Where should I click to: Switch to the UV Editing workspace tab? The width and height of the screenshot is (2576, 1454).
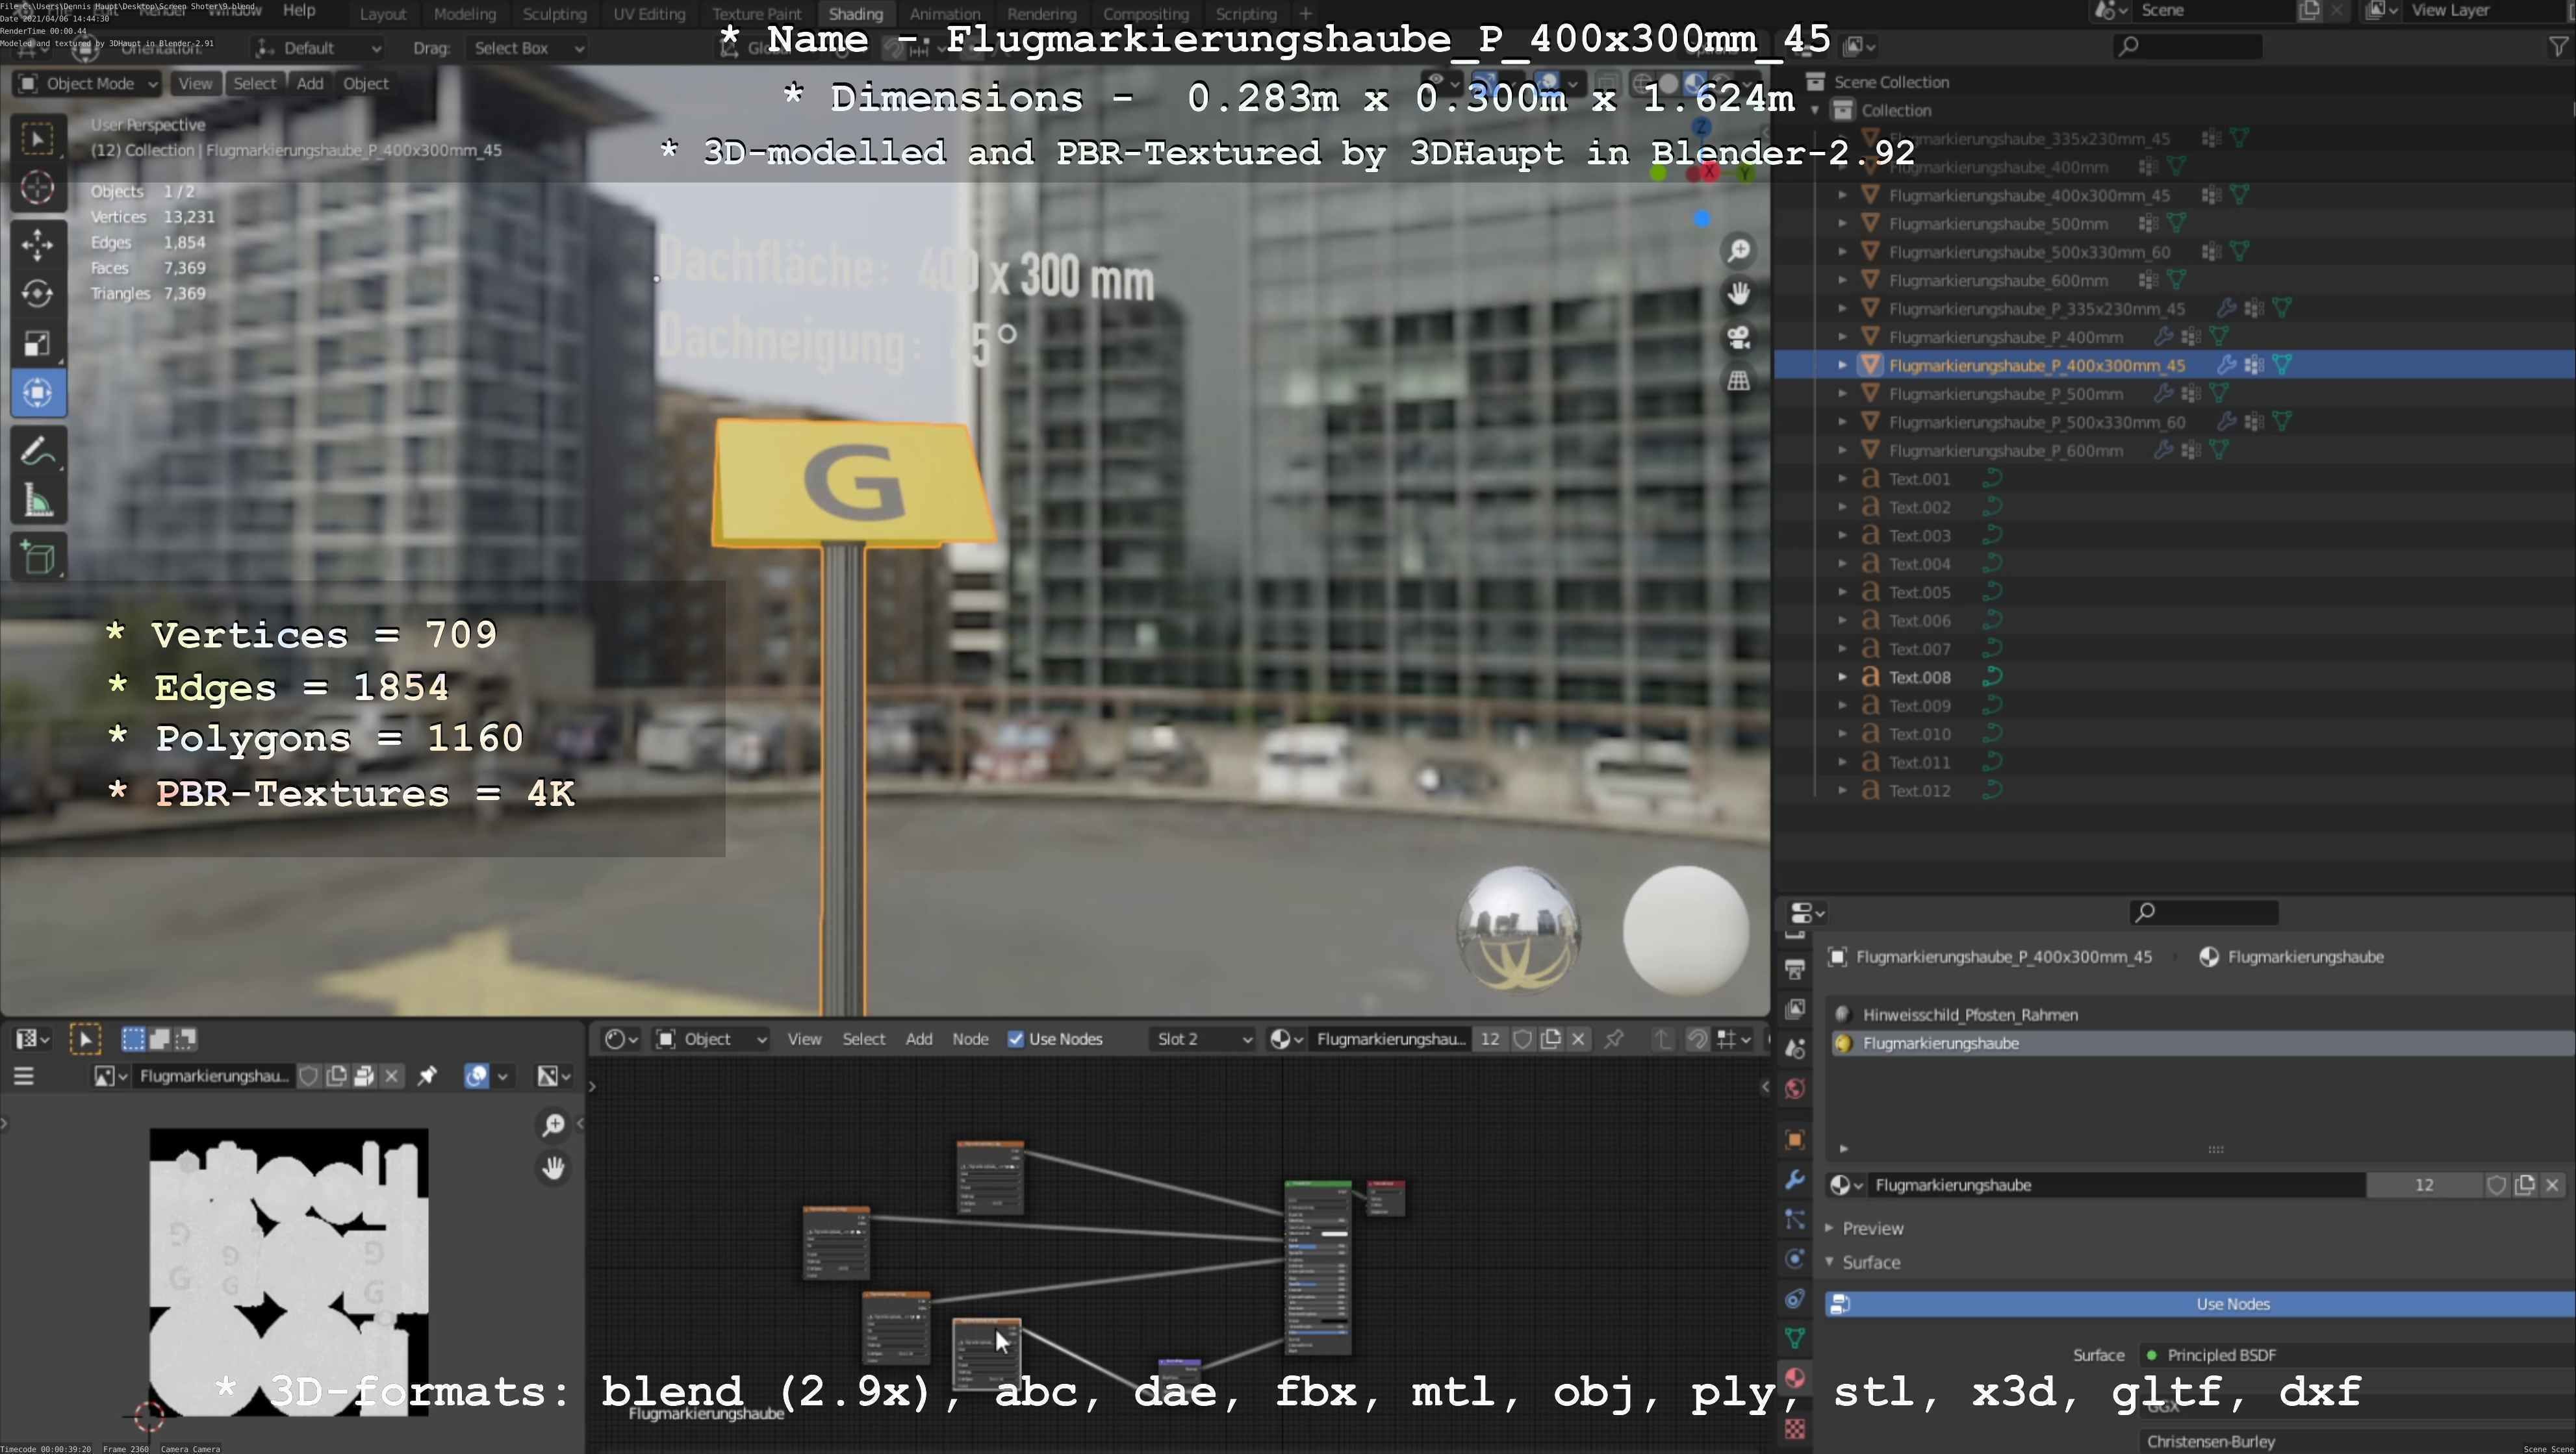649,14
